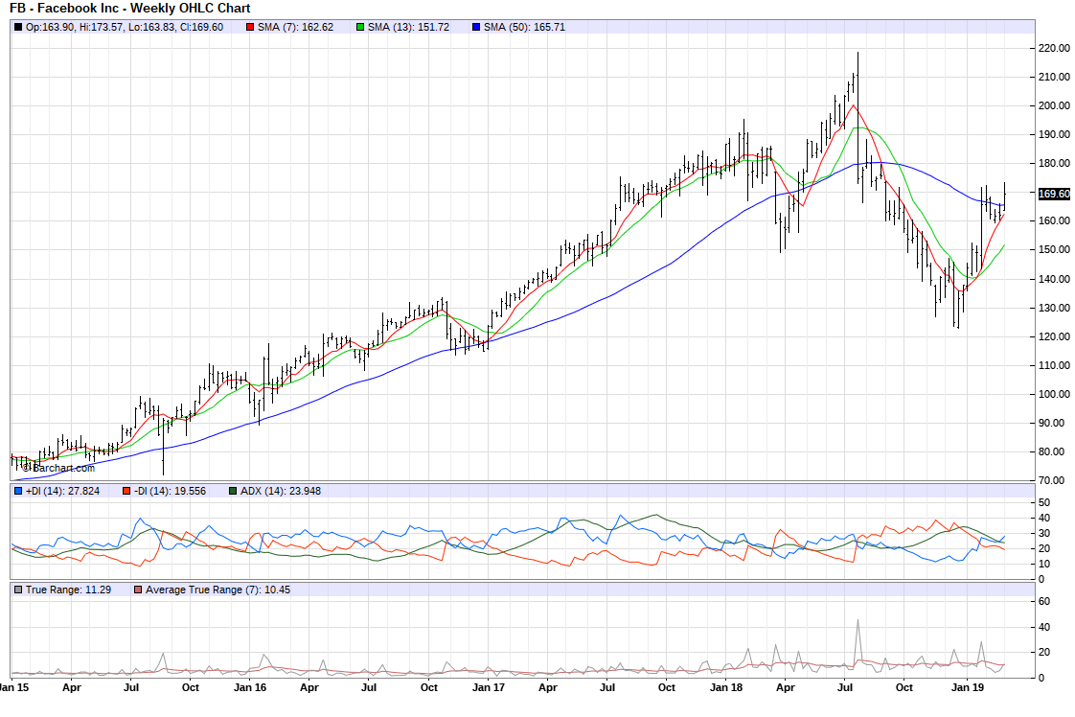This screenshot has width=1075, height=717.
Task: Click the Average True Range (7): 10.45 label
Action: pyautogui.click(x=218, y=590)
